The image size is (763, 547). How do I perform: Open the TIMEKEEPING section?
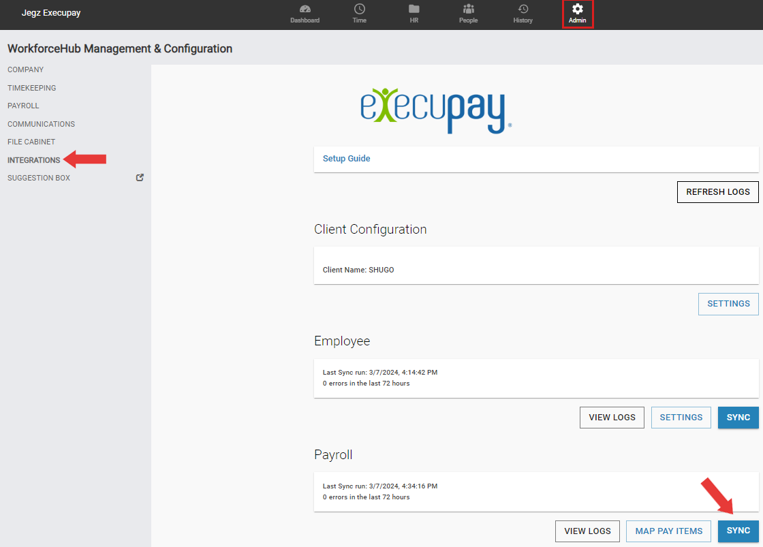[31, 87]
